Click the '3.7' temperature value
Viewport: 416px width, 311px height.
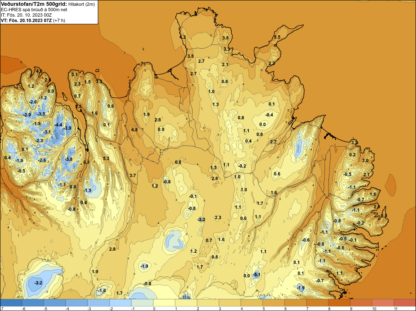tap(133, 175)
